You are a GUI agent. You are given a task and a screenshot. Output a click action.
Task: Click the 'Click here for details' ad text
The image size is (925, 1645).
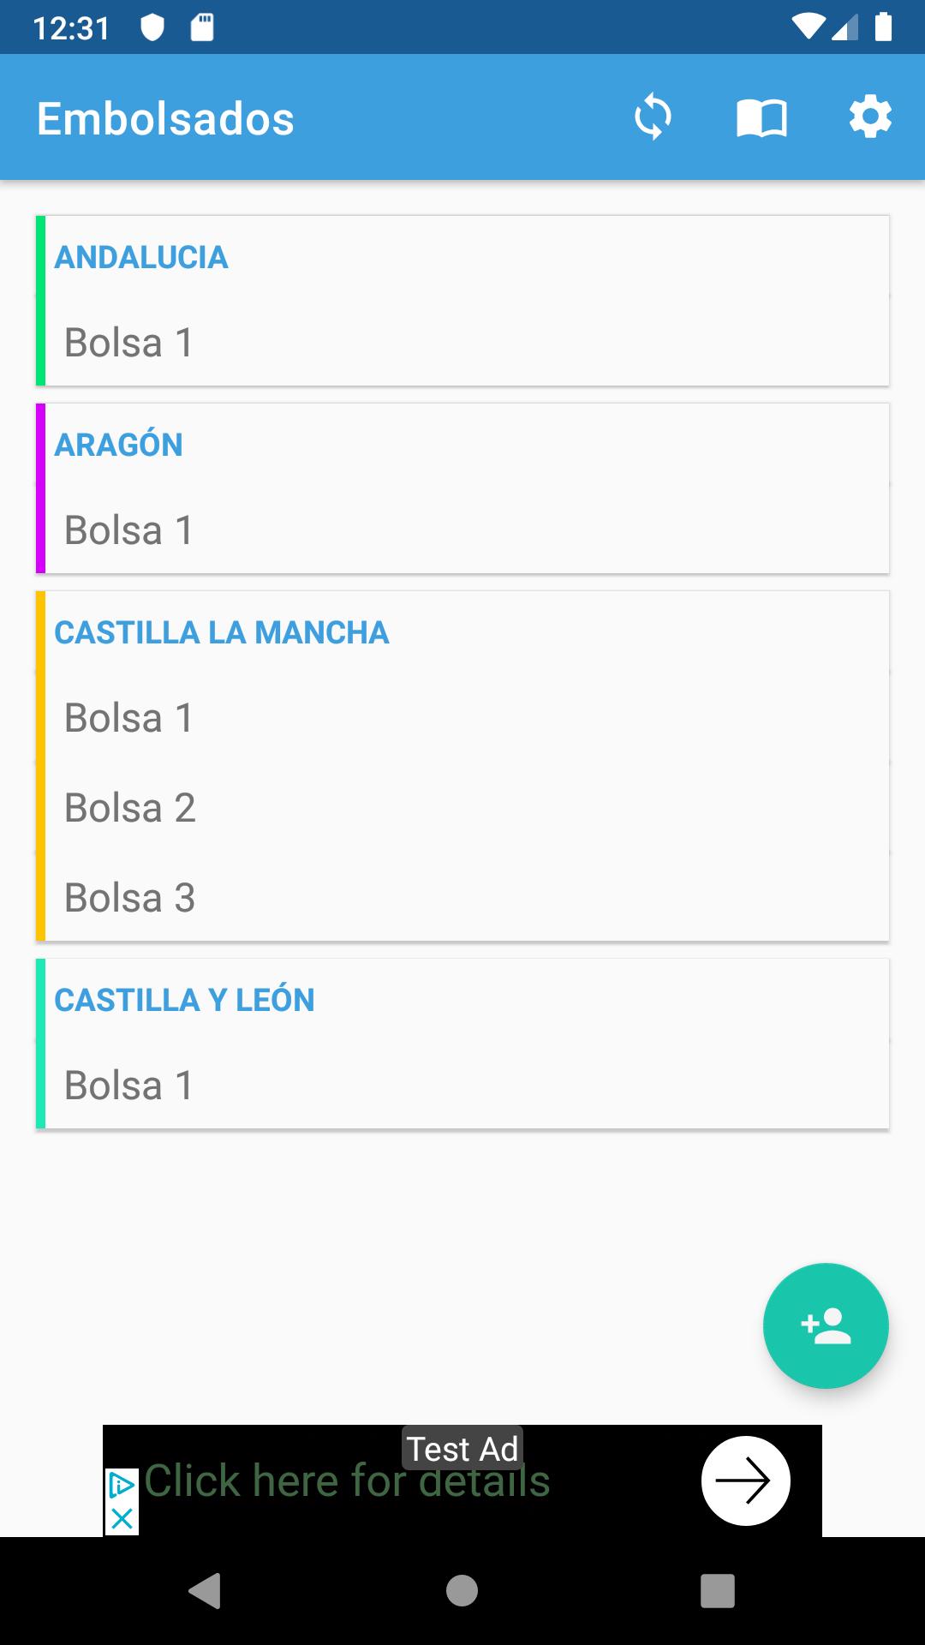click(x=347, y=1482)
